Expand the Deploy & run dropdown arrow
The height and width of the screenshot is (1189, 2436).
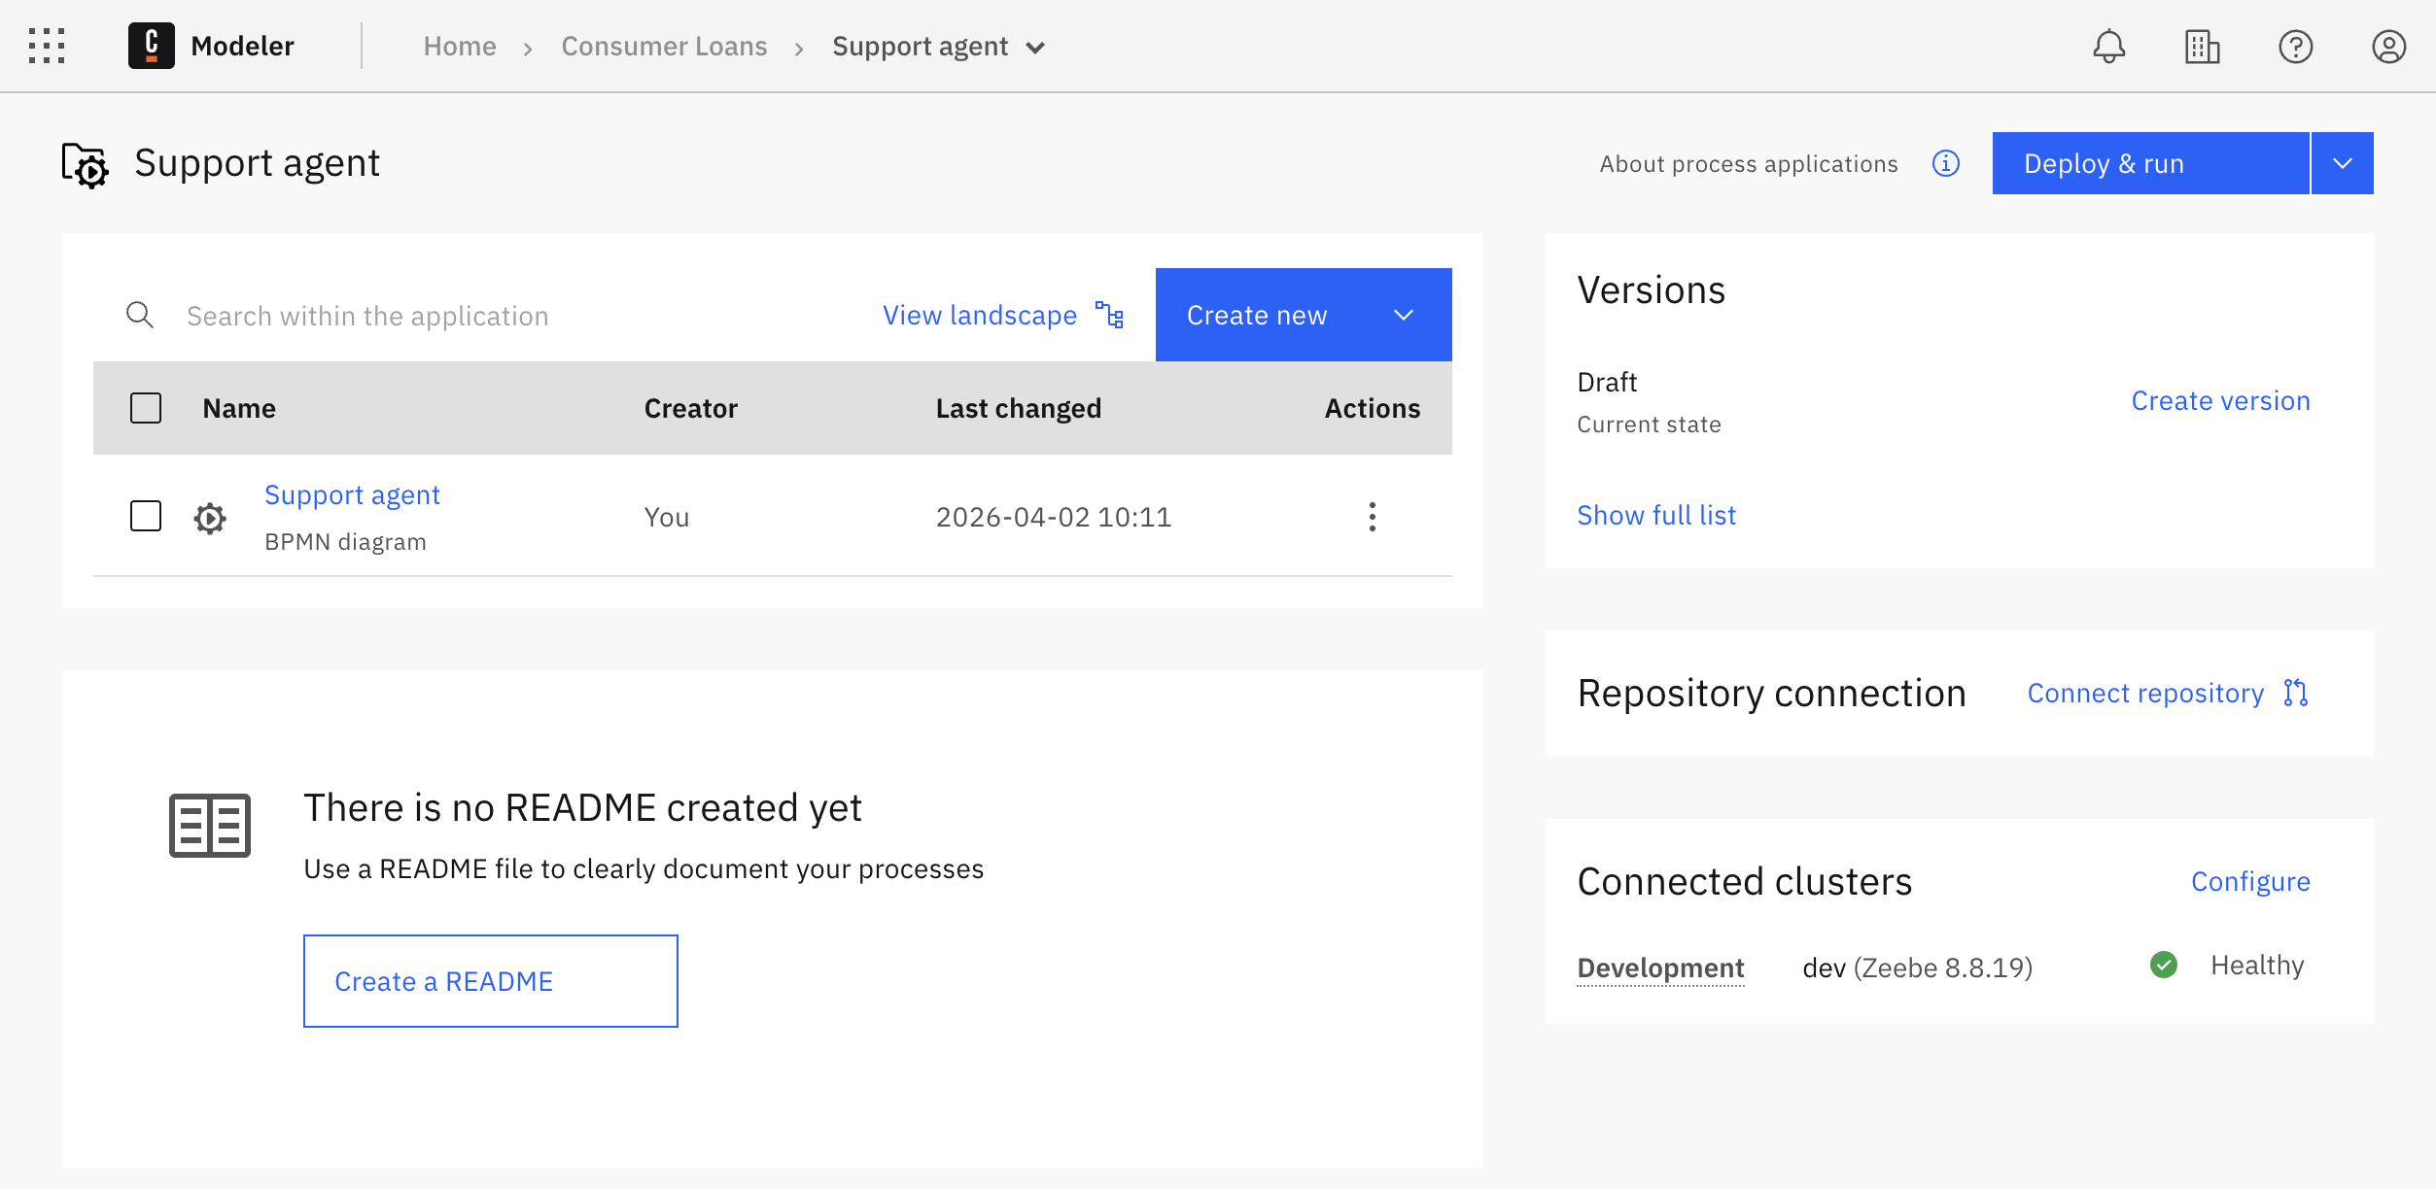pyautogui.click(x=2342, y=163)
